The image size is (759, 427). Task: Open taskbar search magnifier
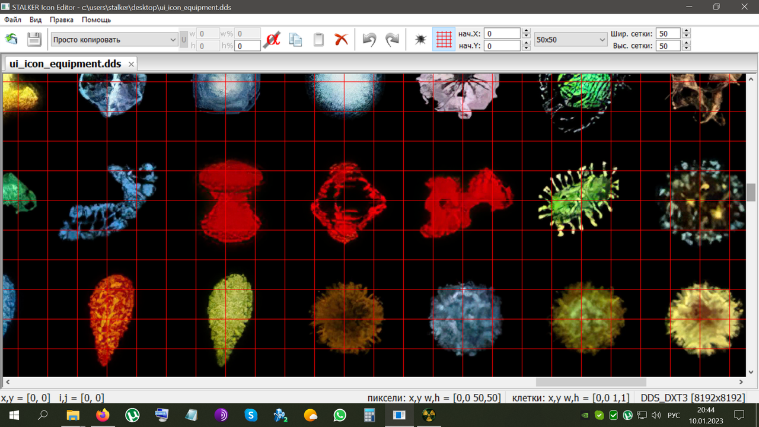(x=43, y=415)
